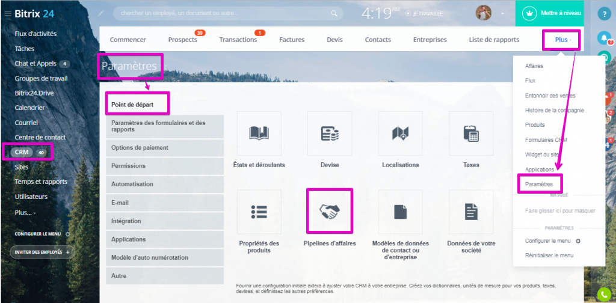Screen dimensions: 616x303
Task: Expand the Plus... item in left sidebar
Action: coord(25,212)
